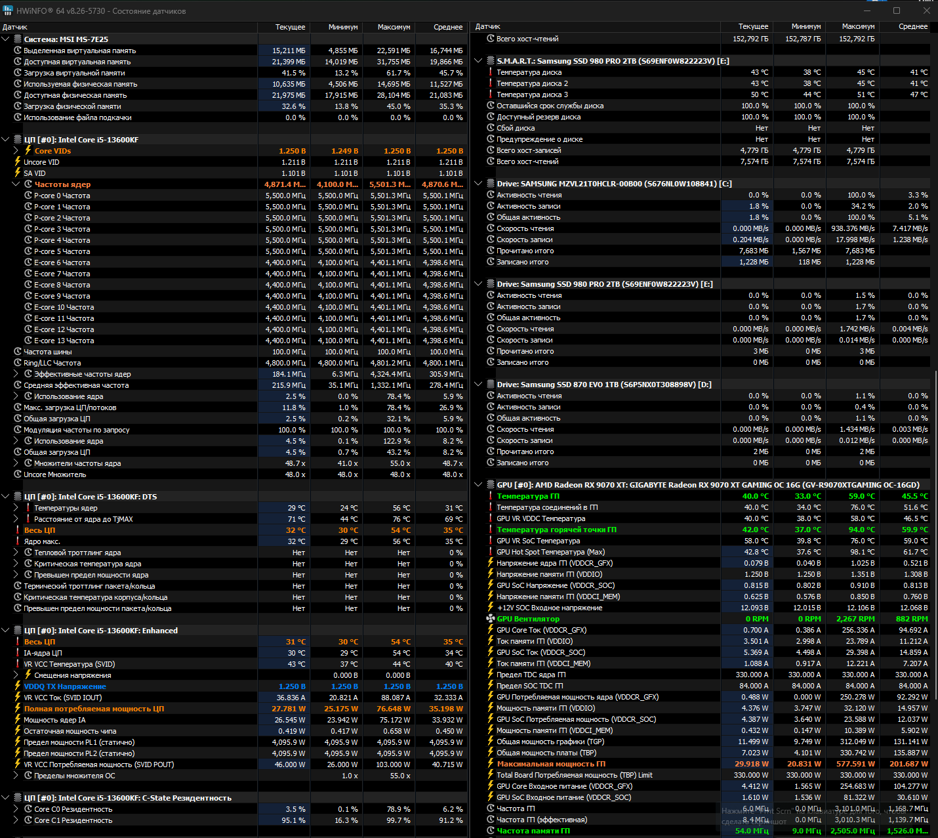Collapse the Intel Core i5-13600KF: Enhanced section

[x=6, y=631]
